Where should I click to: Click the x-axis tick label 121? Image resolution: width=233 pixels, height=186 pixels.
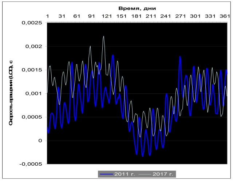click(x=106, y=16)
